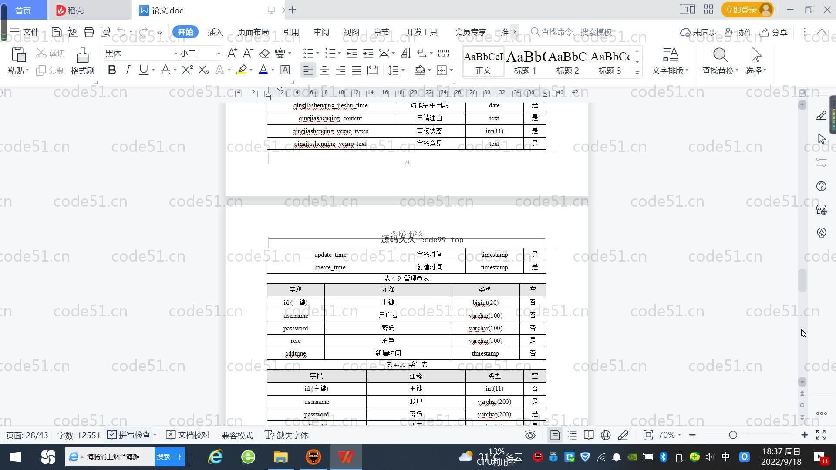
Task: Toggle Underline formatting
Action: pyautogui.click(x=143, y=70)
